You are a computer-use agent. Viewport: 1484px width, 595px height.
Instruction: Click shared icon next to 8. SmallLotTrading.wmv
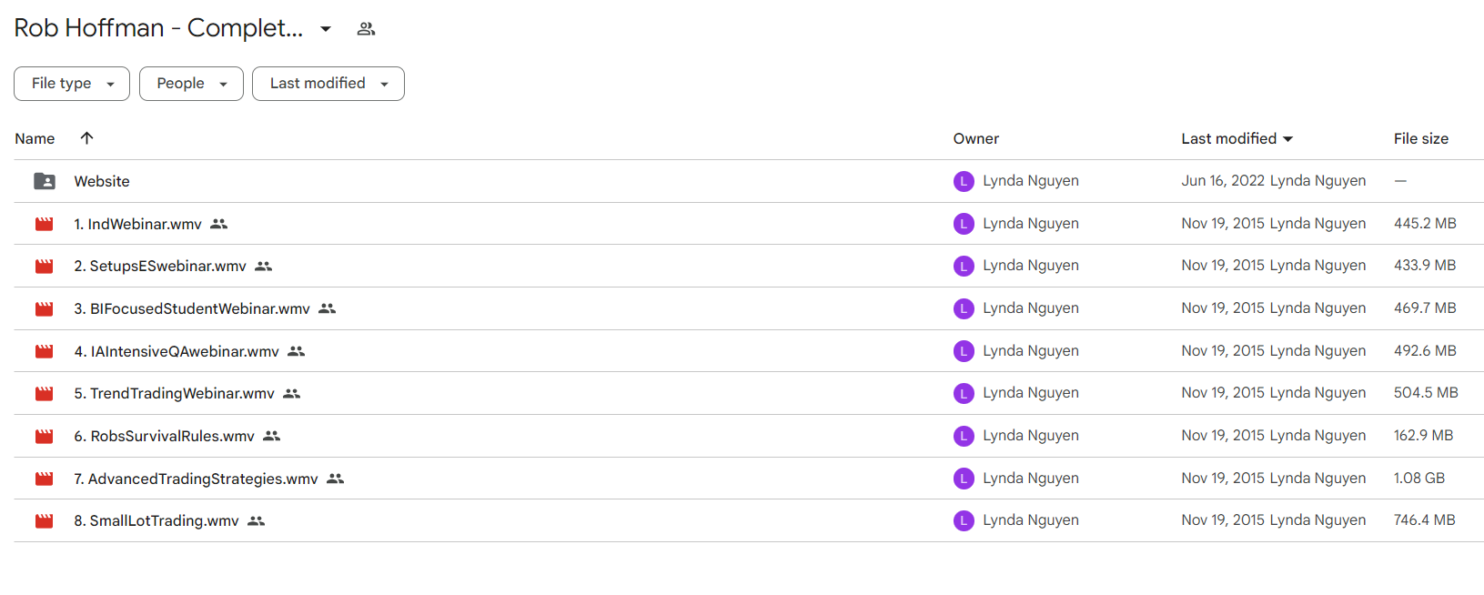257,520
